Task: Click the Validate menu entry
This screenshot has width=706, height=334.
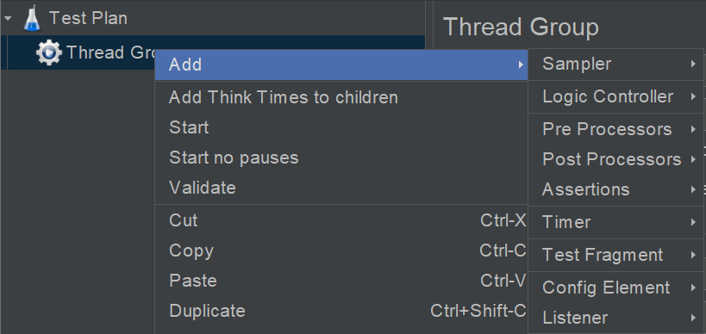Action: [341, 188]
